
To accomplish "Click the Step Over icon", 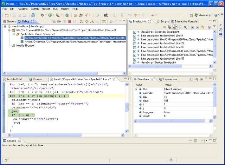I will pyautogui.click(x=87, y=21).
